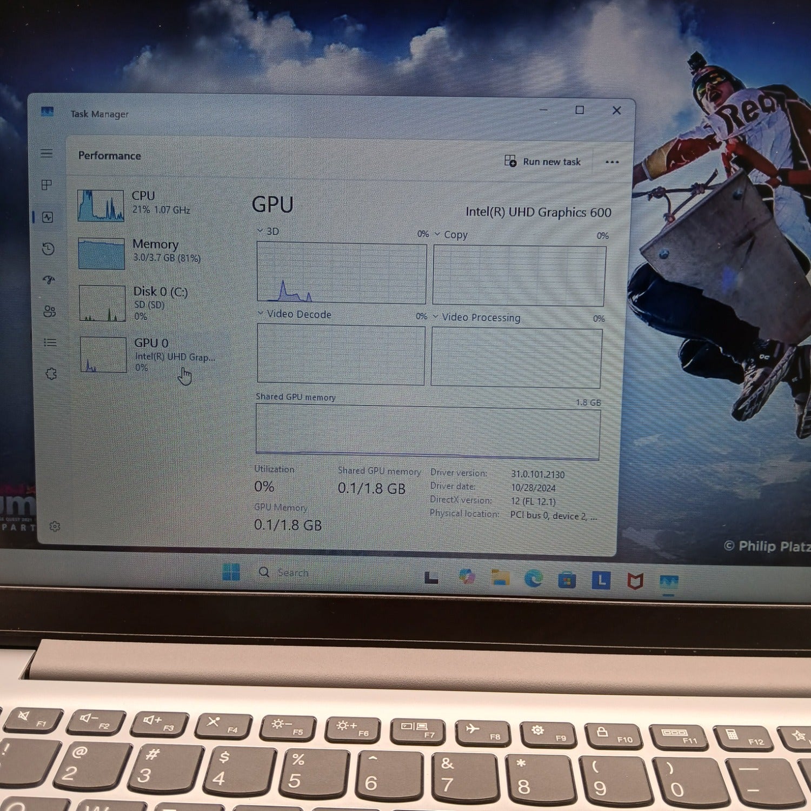811x811 pixels.
Task: Go to the Processes page icon
Action: click(47, 185)
